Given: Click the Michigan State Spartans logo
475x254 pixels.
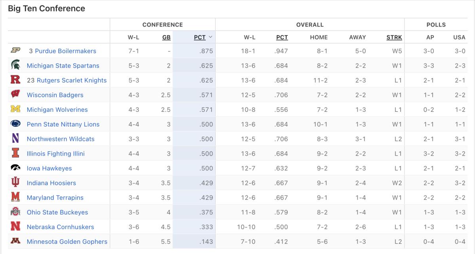Looking at the screenshot, I should pos(15,65).
